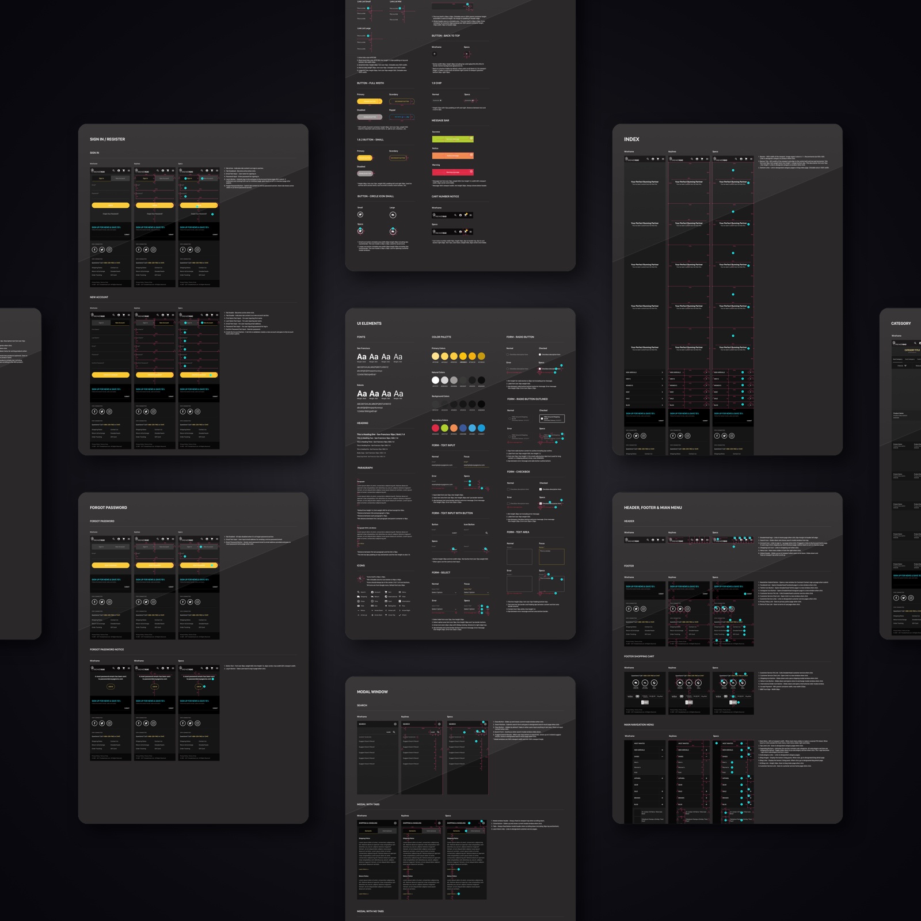Click Back To Top wireframe arrow button
Image resolution: width=921 pixels, height=921 pixels.
click(x=435, y=54)
